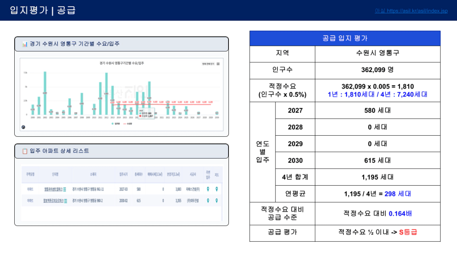Click the 공급 입지 평가 table header

pos(345,38)
